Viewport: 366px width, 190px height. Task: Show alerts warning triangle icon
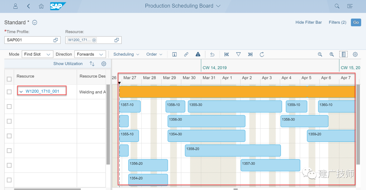(x=198, y=54)
